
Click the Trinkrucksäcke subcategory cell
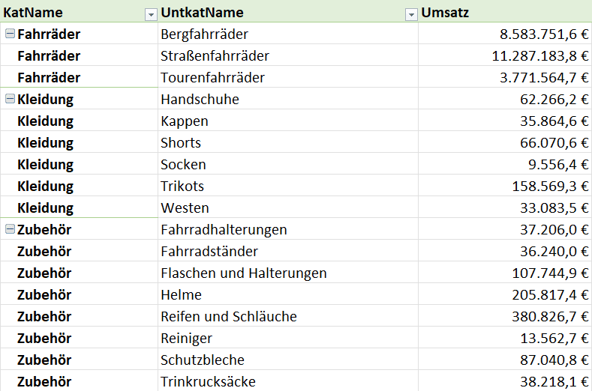208,382
